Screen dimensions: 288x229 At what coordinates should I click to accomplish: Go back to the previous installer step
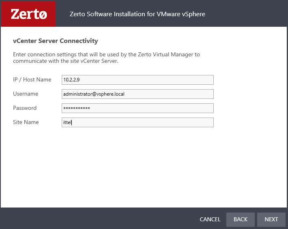(241, 219)
